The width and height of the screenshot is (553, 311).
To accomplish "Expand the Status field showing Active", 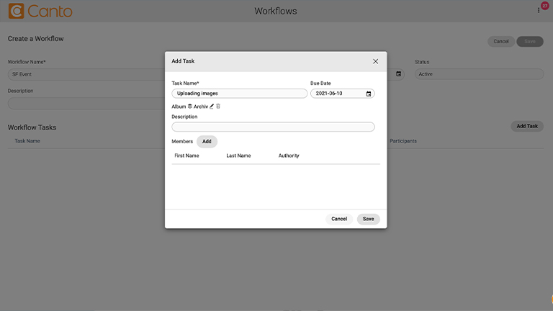I will pyautogui.click(x=479, y=74).
